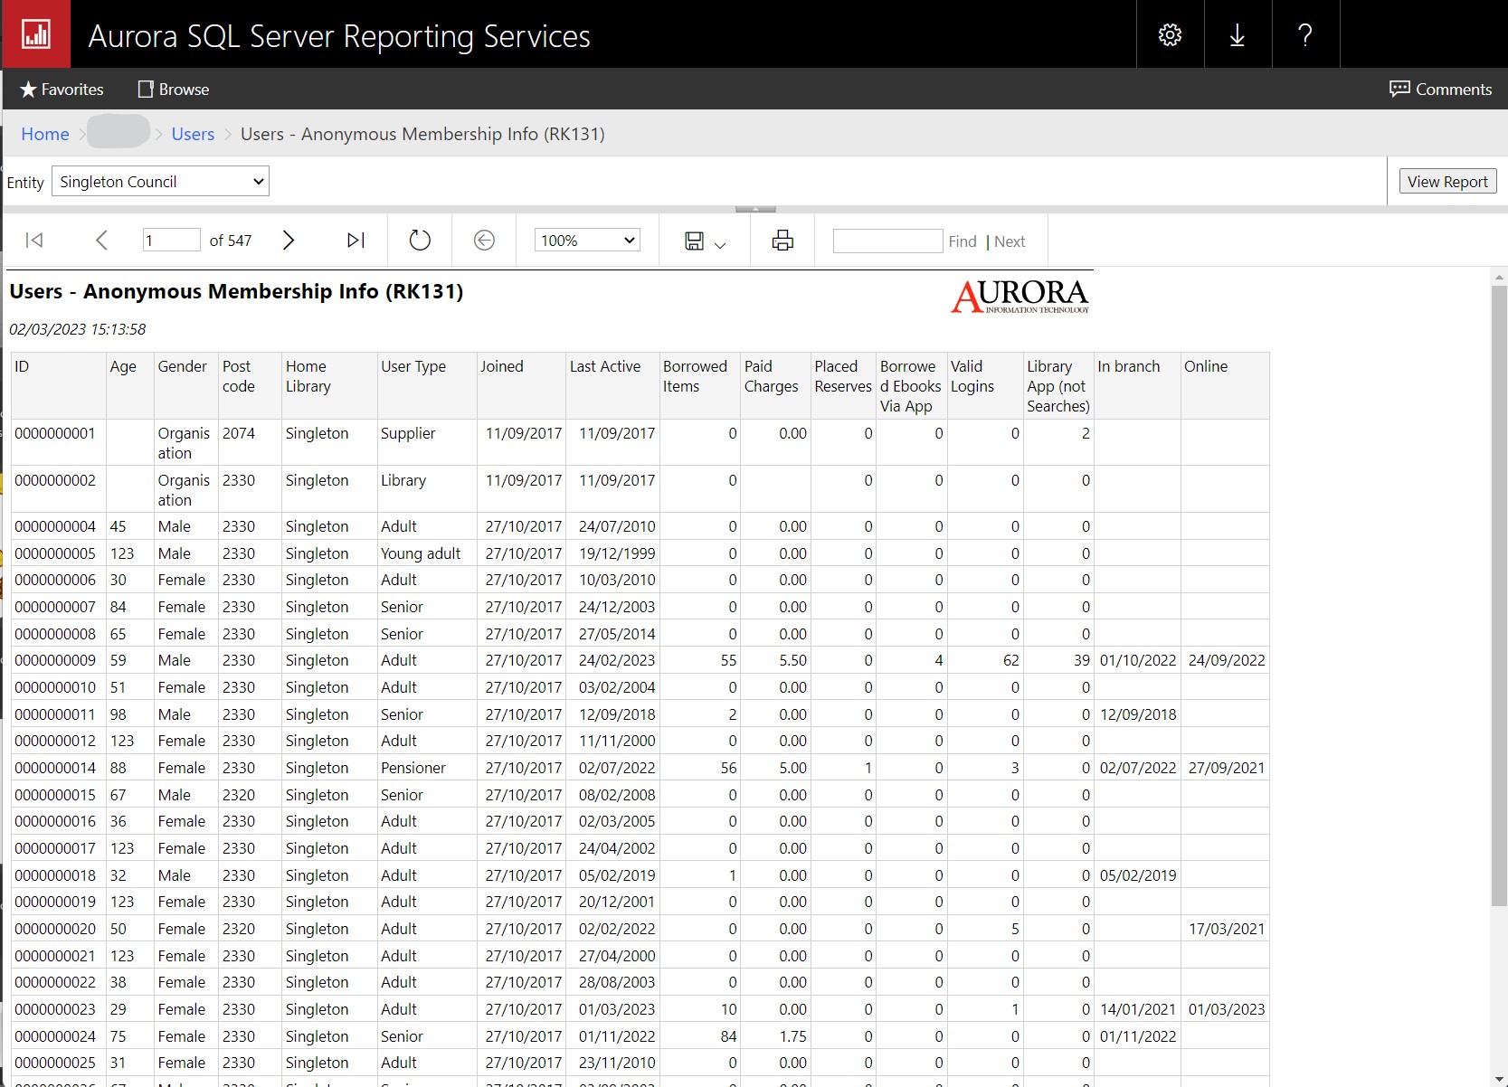Go back to the parent report
1508x1087 pixels.
(484, 240)
